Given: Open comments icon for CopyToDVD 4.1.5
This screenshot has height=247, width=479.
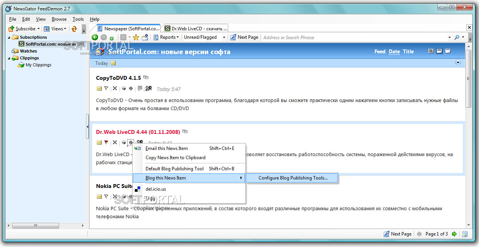Looking at the screenshot, I should point(140,89).
